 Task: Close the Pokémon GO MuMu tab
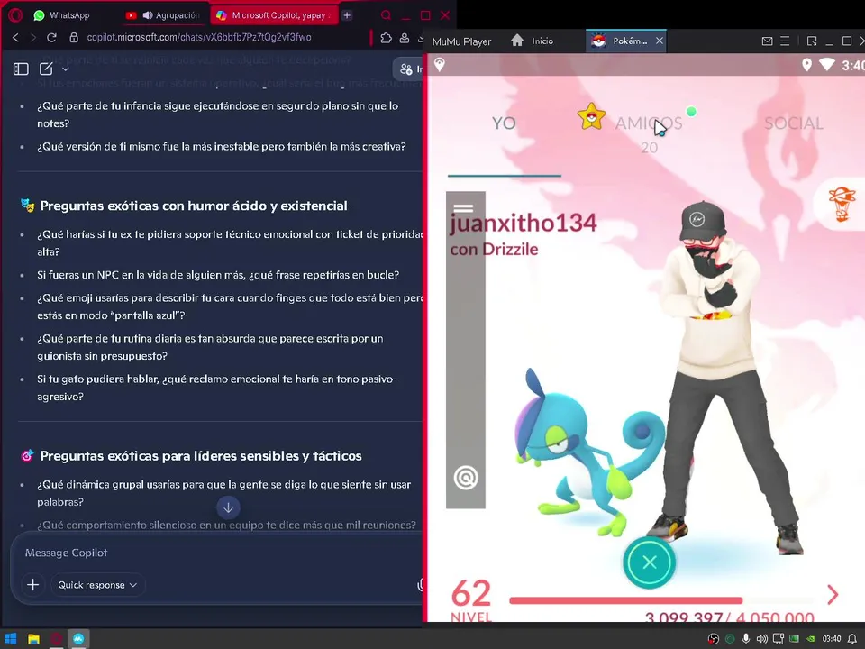660,41
